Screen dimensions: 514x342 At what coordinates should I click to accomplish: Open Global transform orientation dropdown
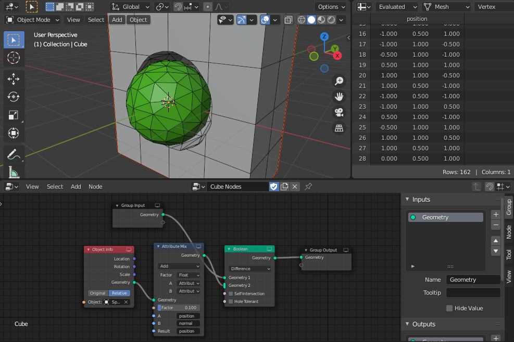tap(130, 7)
